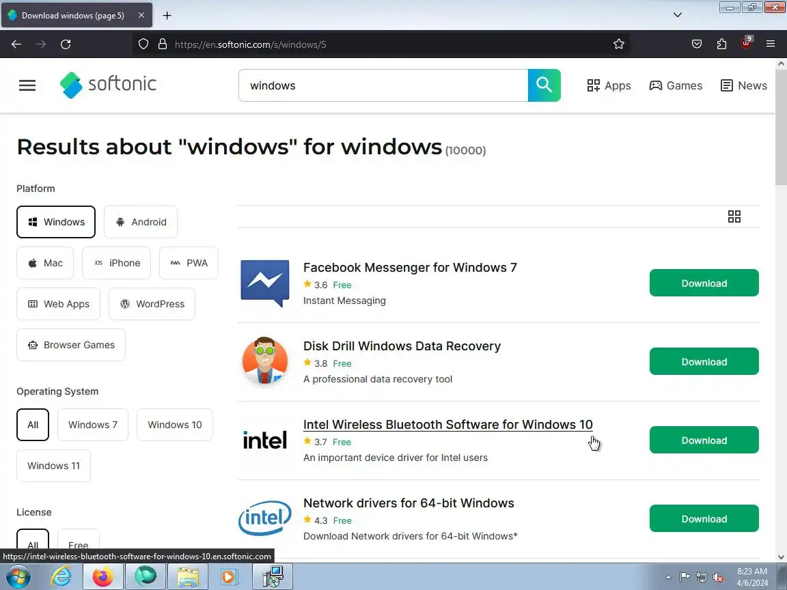Click the Network drivers Intel logo thumbnail
Screen dimensions: 787x590
(x=265, y=518)
